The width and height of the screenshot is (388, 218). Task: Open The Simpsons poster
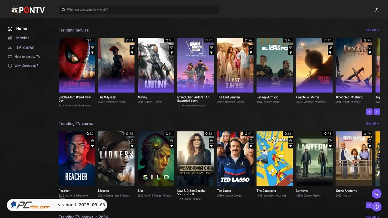pyautogui.click(x=275, y=159)
